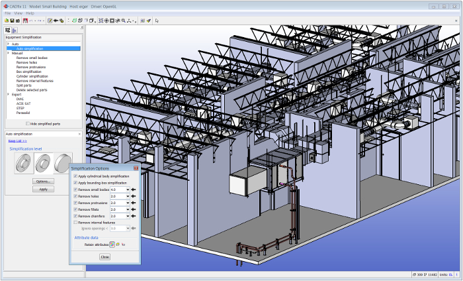Open Remove small bodies value dropdown
Screen dimensions: 463x281
(128, 190)
